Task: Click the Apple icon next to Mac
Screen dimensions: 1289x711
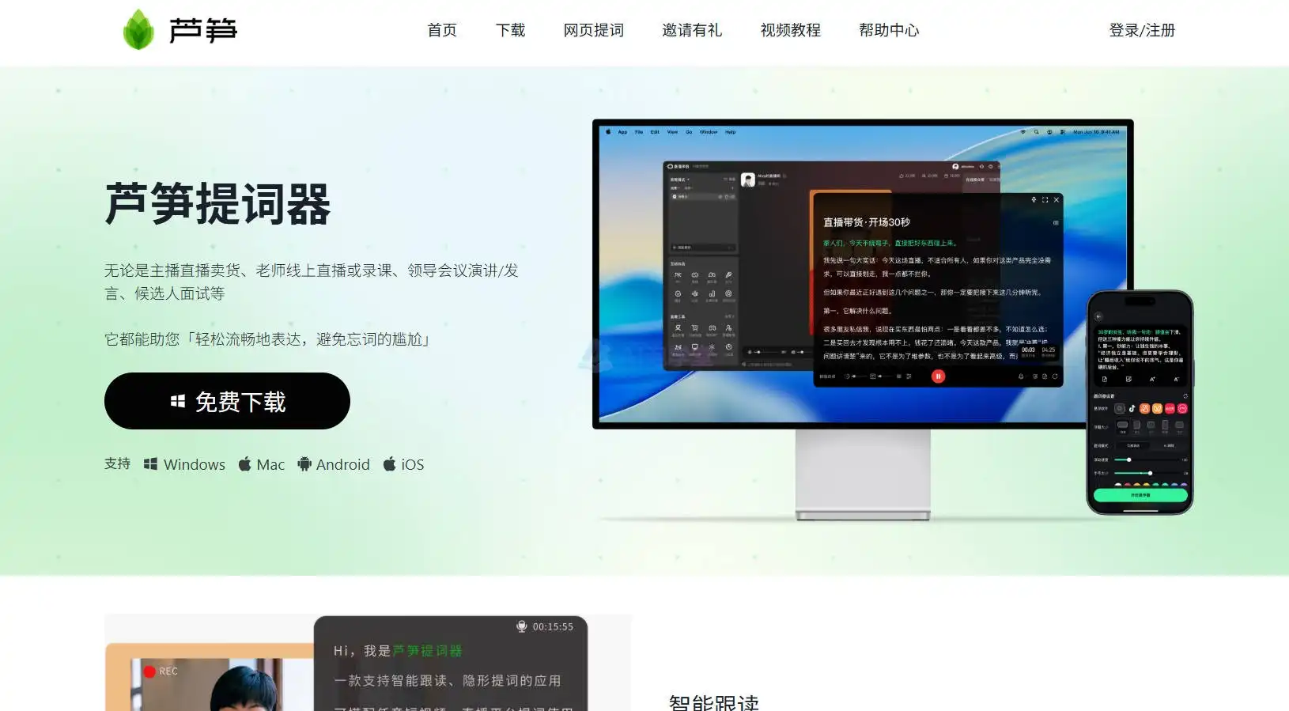Action: point(245,464)
